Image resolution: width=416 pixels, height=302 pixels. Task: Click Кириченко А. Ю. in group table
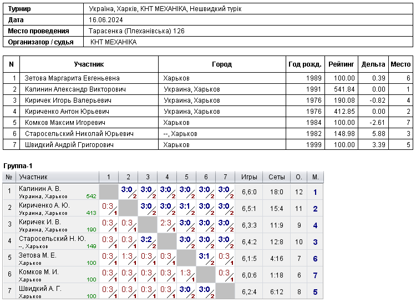[x=44, y=205]
